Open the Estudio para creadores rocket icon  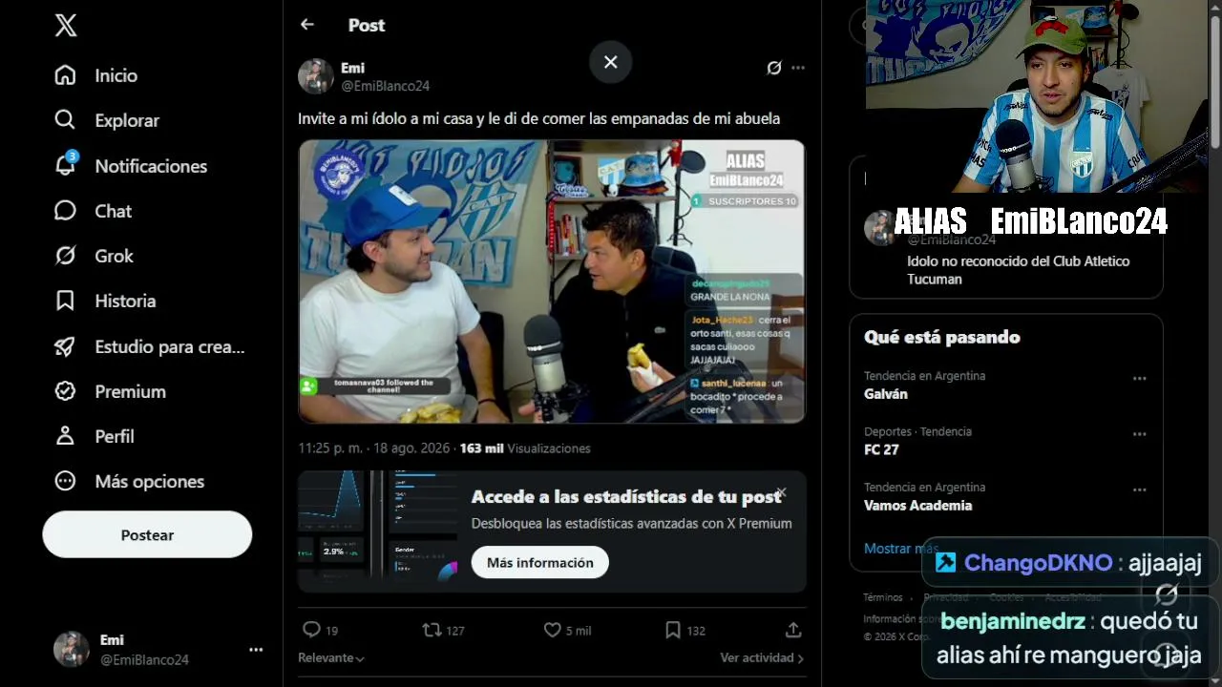click(65, 346)
